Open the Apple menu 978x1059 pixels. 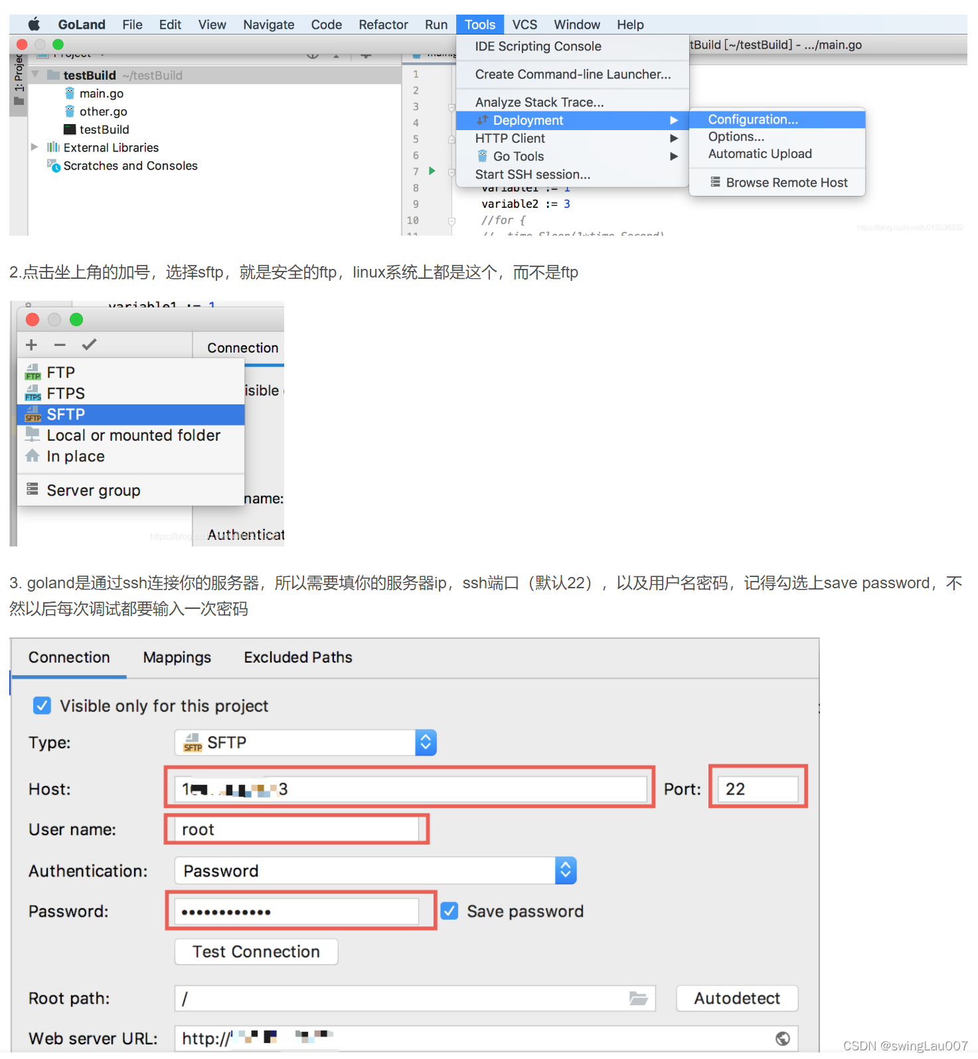(35, 25)
